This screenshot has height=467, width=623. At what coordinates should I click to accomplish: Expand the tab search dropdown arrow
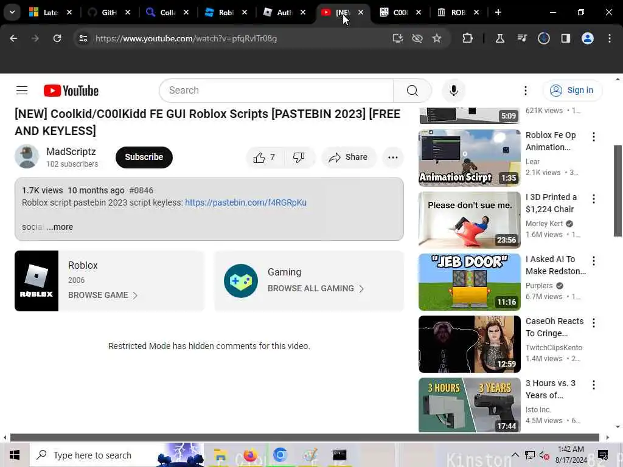(x=12, y=12)
